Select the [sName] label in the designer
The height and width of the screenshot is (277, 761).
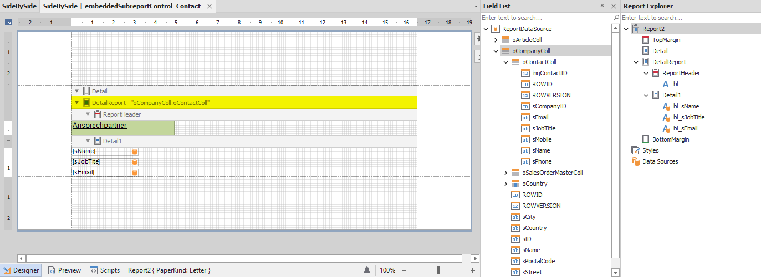click(x=105, y=151)
